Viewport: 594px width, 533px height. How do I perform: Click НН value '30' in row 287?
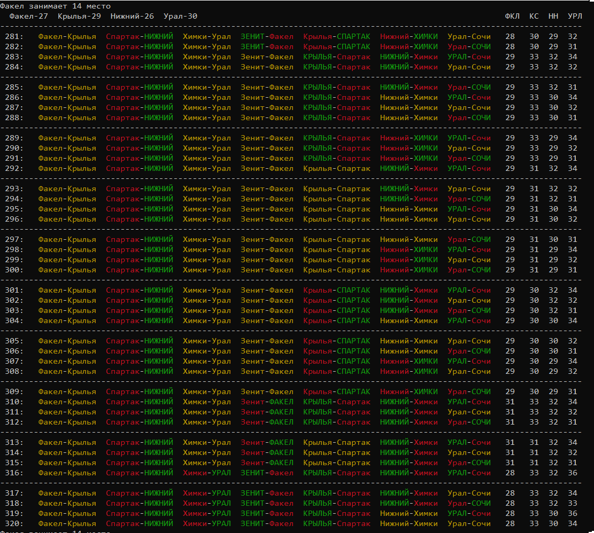(553, 108)
